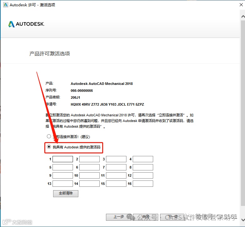Click the 产品许可激活选项 heading

coord(50,53)
